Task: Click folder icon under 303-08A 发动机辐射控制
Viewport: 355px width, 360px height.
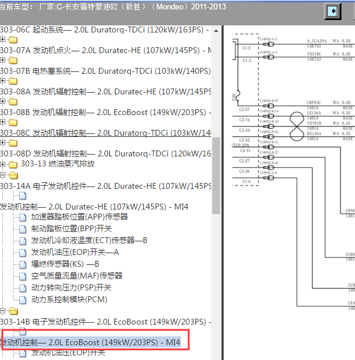Action: 13,102
